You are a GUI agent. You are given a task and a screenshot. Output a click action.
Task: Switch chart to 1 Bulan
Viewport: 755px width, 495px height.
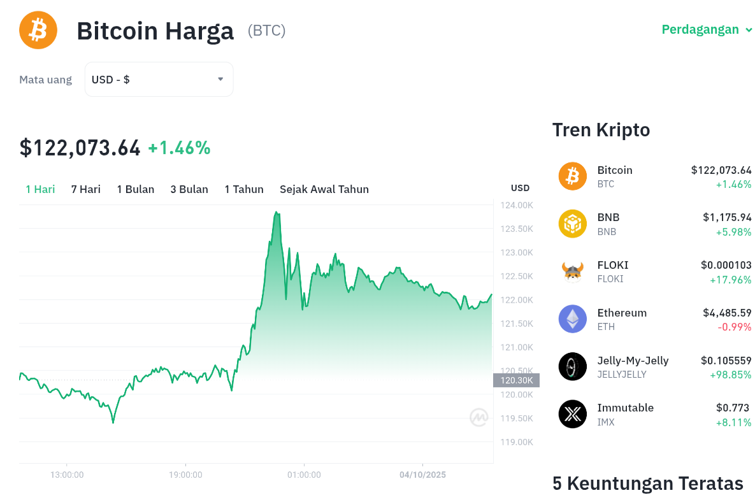tap(136, 189)
